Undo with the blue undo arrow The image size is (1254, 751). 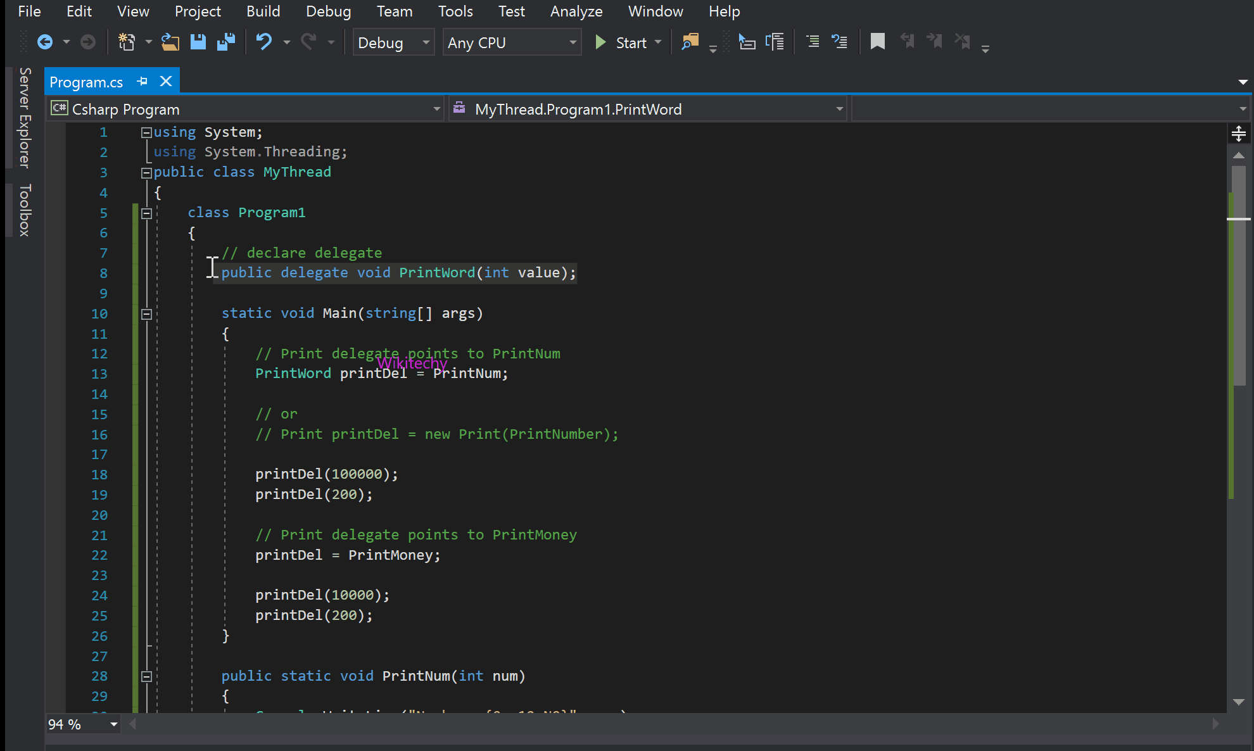263,42
